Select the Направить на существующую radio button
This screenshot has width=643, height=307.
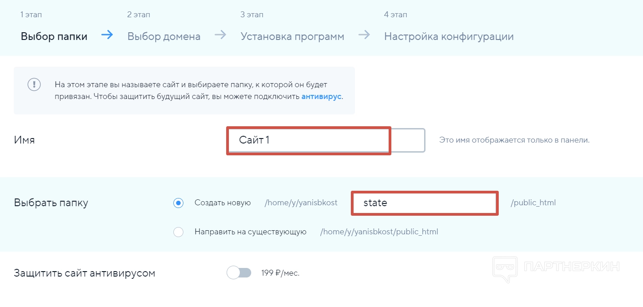[178, 232]
